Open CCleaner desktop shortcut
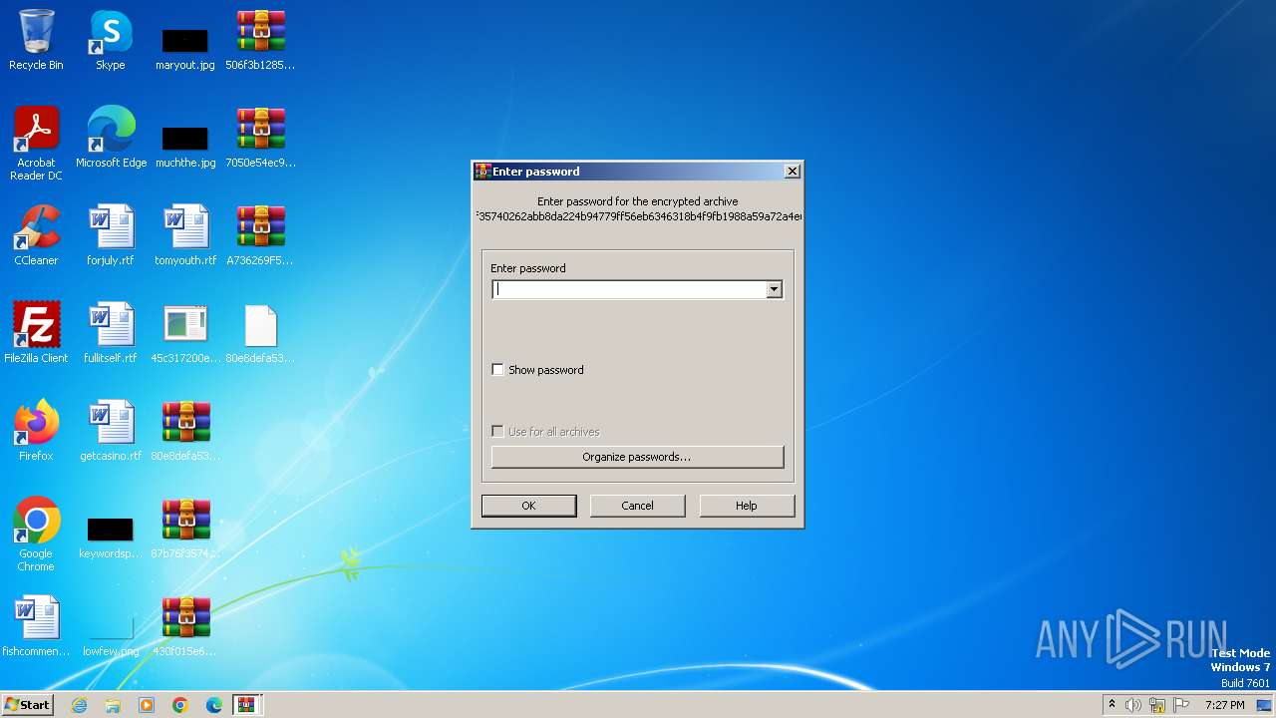The width and height of the screenshot is (1276, 718). [36, 235]
